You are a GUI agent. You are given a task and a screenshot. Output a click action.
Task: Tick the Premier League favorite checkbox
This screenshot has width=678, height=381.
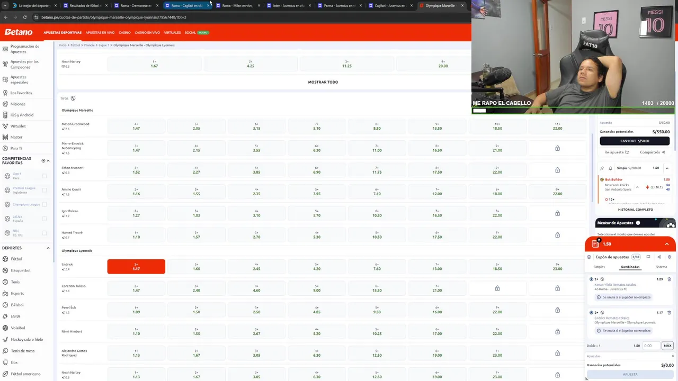pyautogui.click(x=44, y=190)
